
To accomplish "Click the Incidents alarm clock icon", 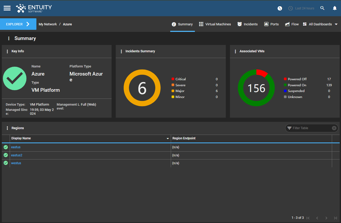I will [x=240, y=24].
